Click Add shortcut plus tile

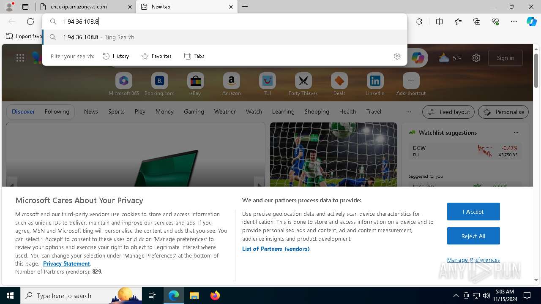(411, 84)
